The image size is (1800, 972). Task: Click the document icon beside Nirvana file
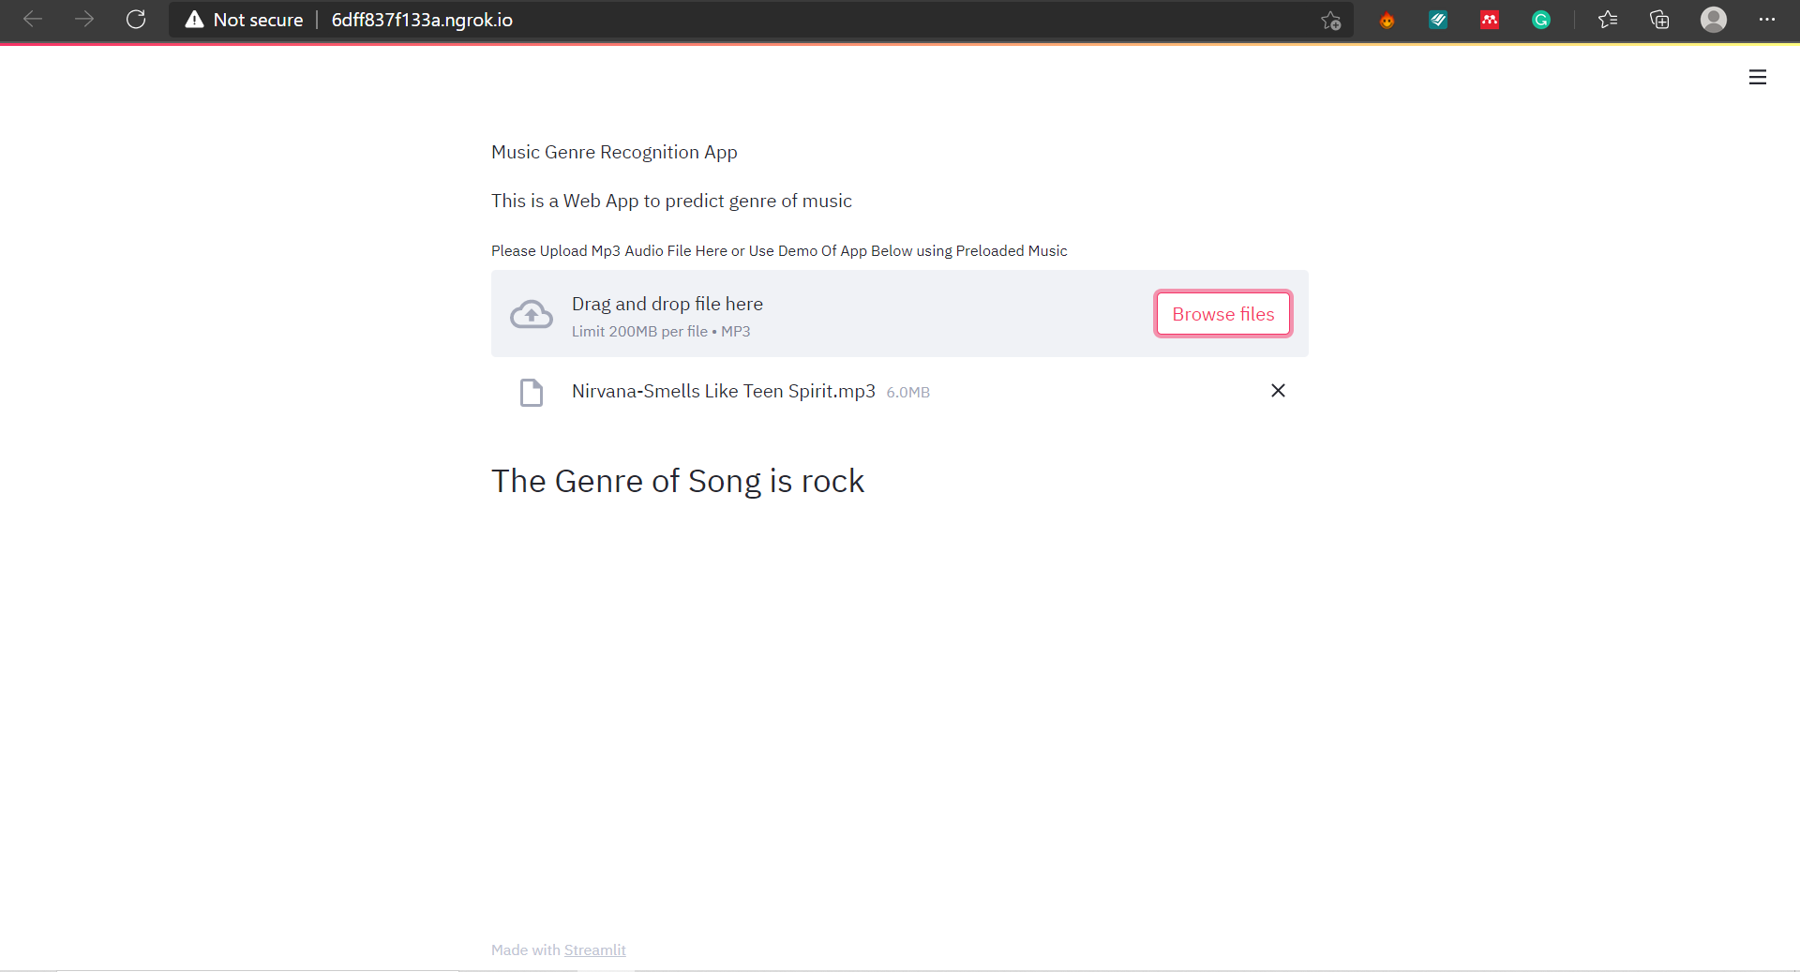coord(532,392)
